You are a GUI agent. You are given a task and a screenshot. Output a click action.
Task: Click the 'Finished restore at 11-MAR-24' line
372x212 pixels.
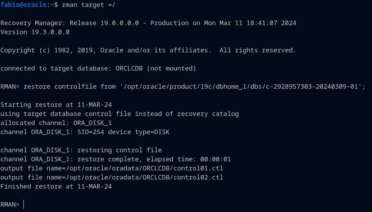pos(56,187)
